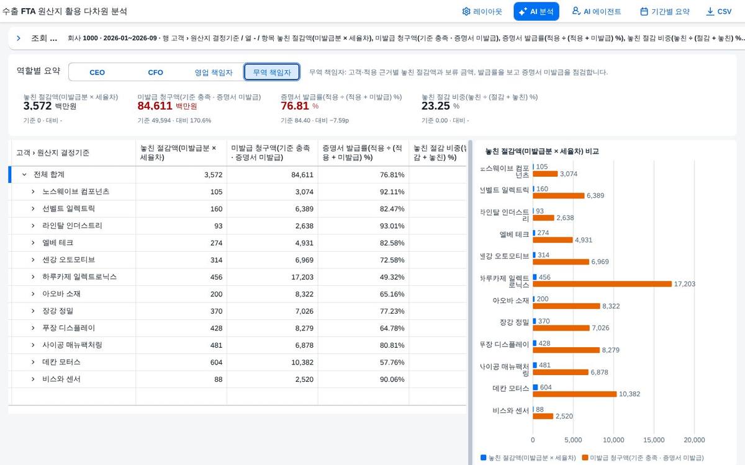Click the 7,026 cell for 장강 정밀
745x465 pixels.
click(272, 311)
